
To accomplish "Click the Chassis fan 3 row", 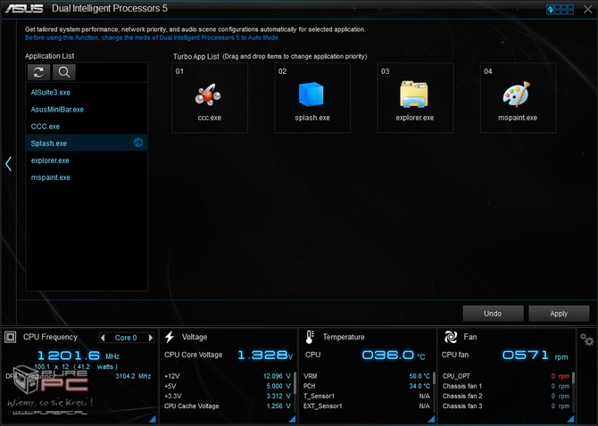I will [506, 406].
